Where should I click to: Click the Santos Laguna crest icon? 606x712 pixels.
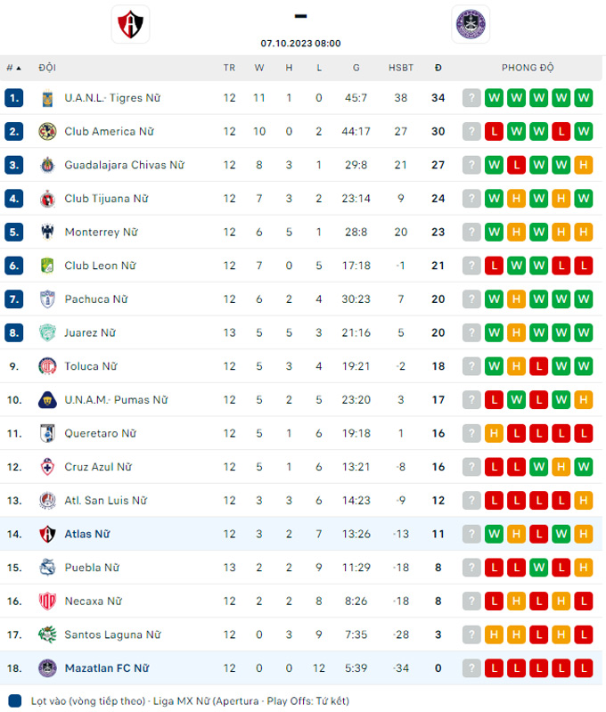(x=47, y=634)
